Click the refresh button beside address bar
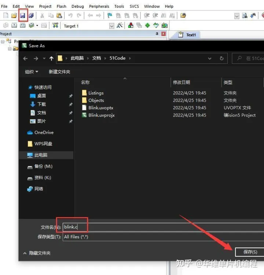264x275 pixels. [222, 58]
